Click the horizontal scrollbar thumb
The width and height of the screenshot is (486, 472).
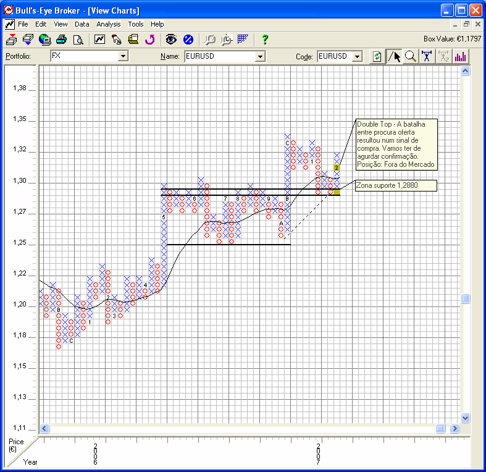pyautogui.click(x=440, y=428)
